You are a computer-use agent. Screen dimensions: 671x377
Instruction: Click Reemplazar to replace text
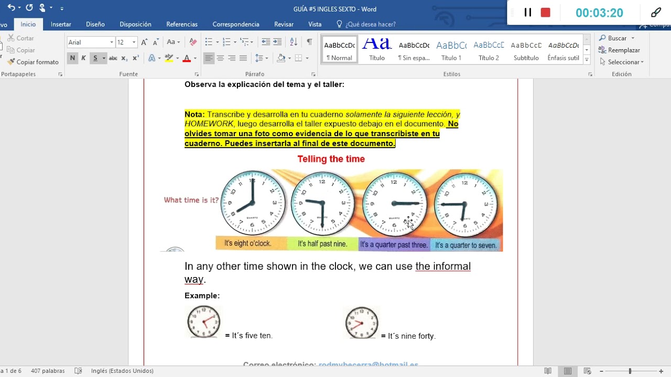620,50
